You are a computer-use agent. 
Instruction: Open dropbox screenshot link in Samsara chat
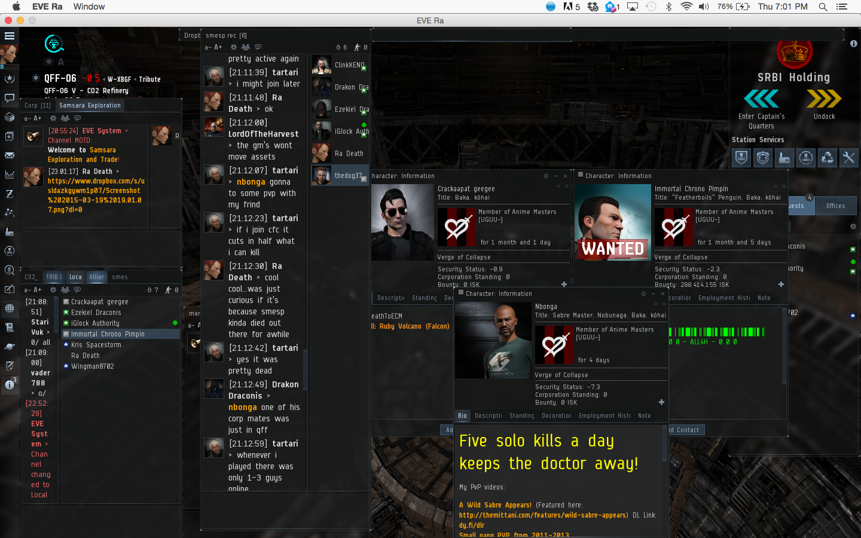pos(96,195)
